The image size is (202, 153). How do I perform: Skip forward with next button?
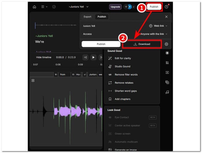101,57
